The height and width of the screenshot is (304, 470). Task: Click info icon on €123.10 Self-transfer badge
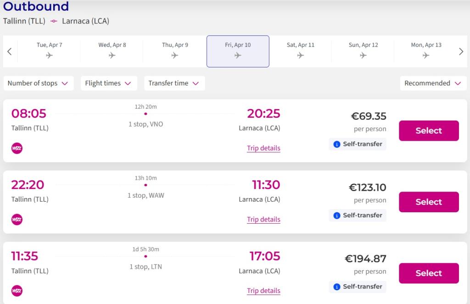pos(337,216)
